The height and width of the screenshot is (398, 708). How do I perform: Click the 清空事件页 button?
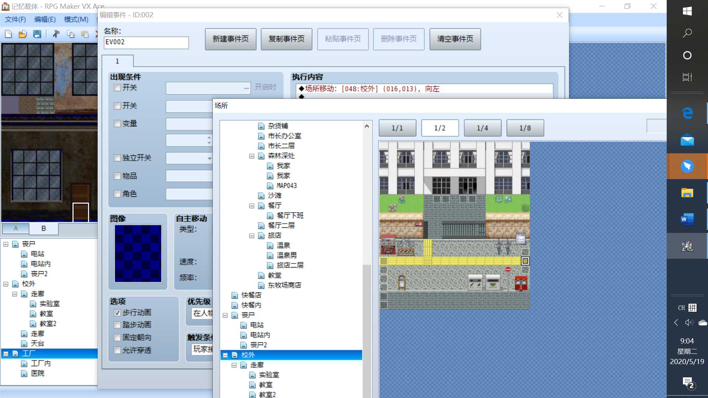(x=455, y=39)
